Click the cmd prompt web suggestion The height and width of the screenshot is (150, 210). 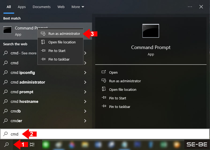click(x=22, y=92)
